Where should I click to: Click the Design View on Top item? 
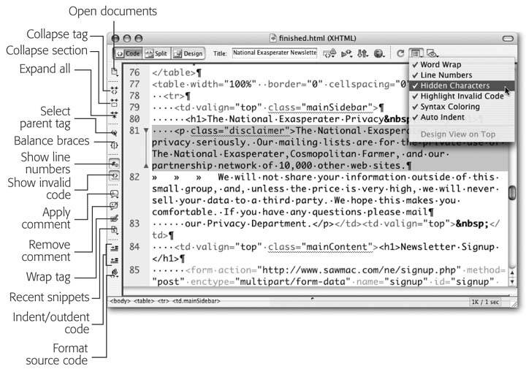point(462,134)
